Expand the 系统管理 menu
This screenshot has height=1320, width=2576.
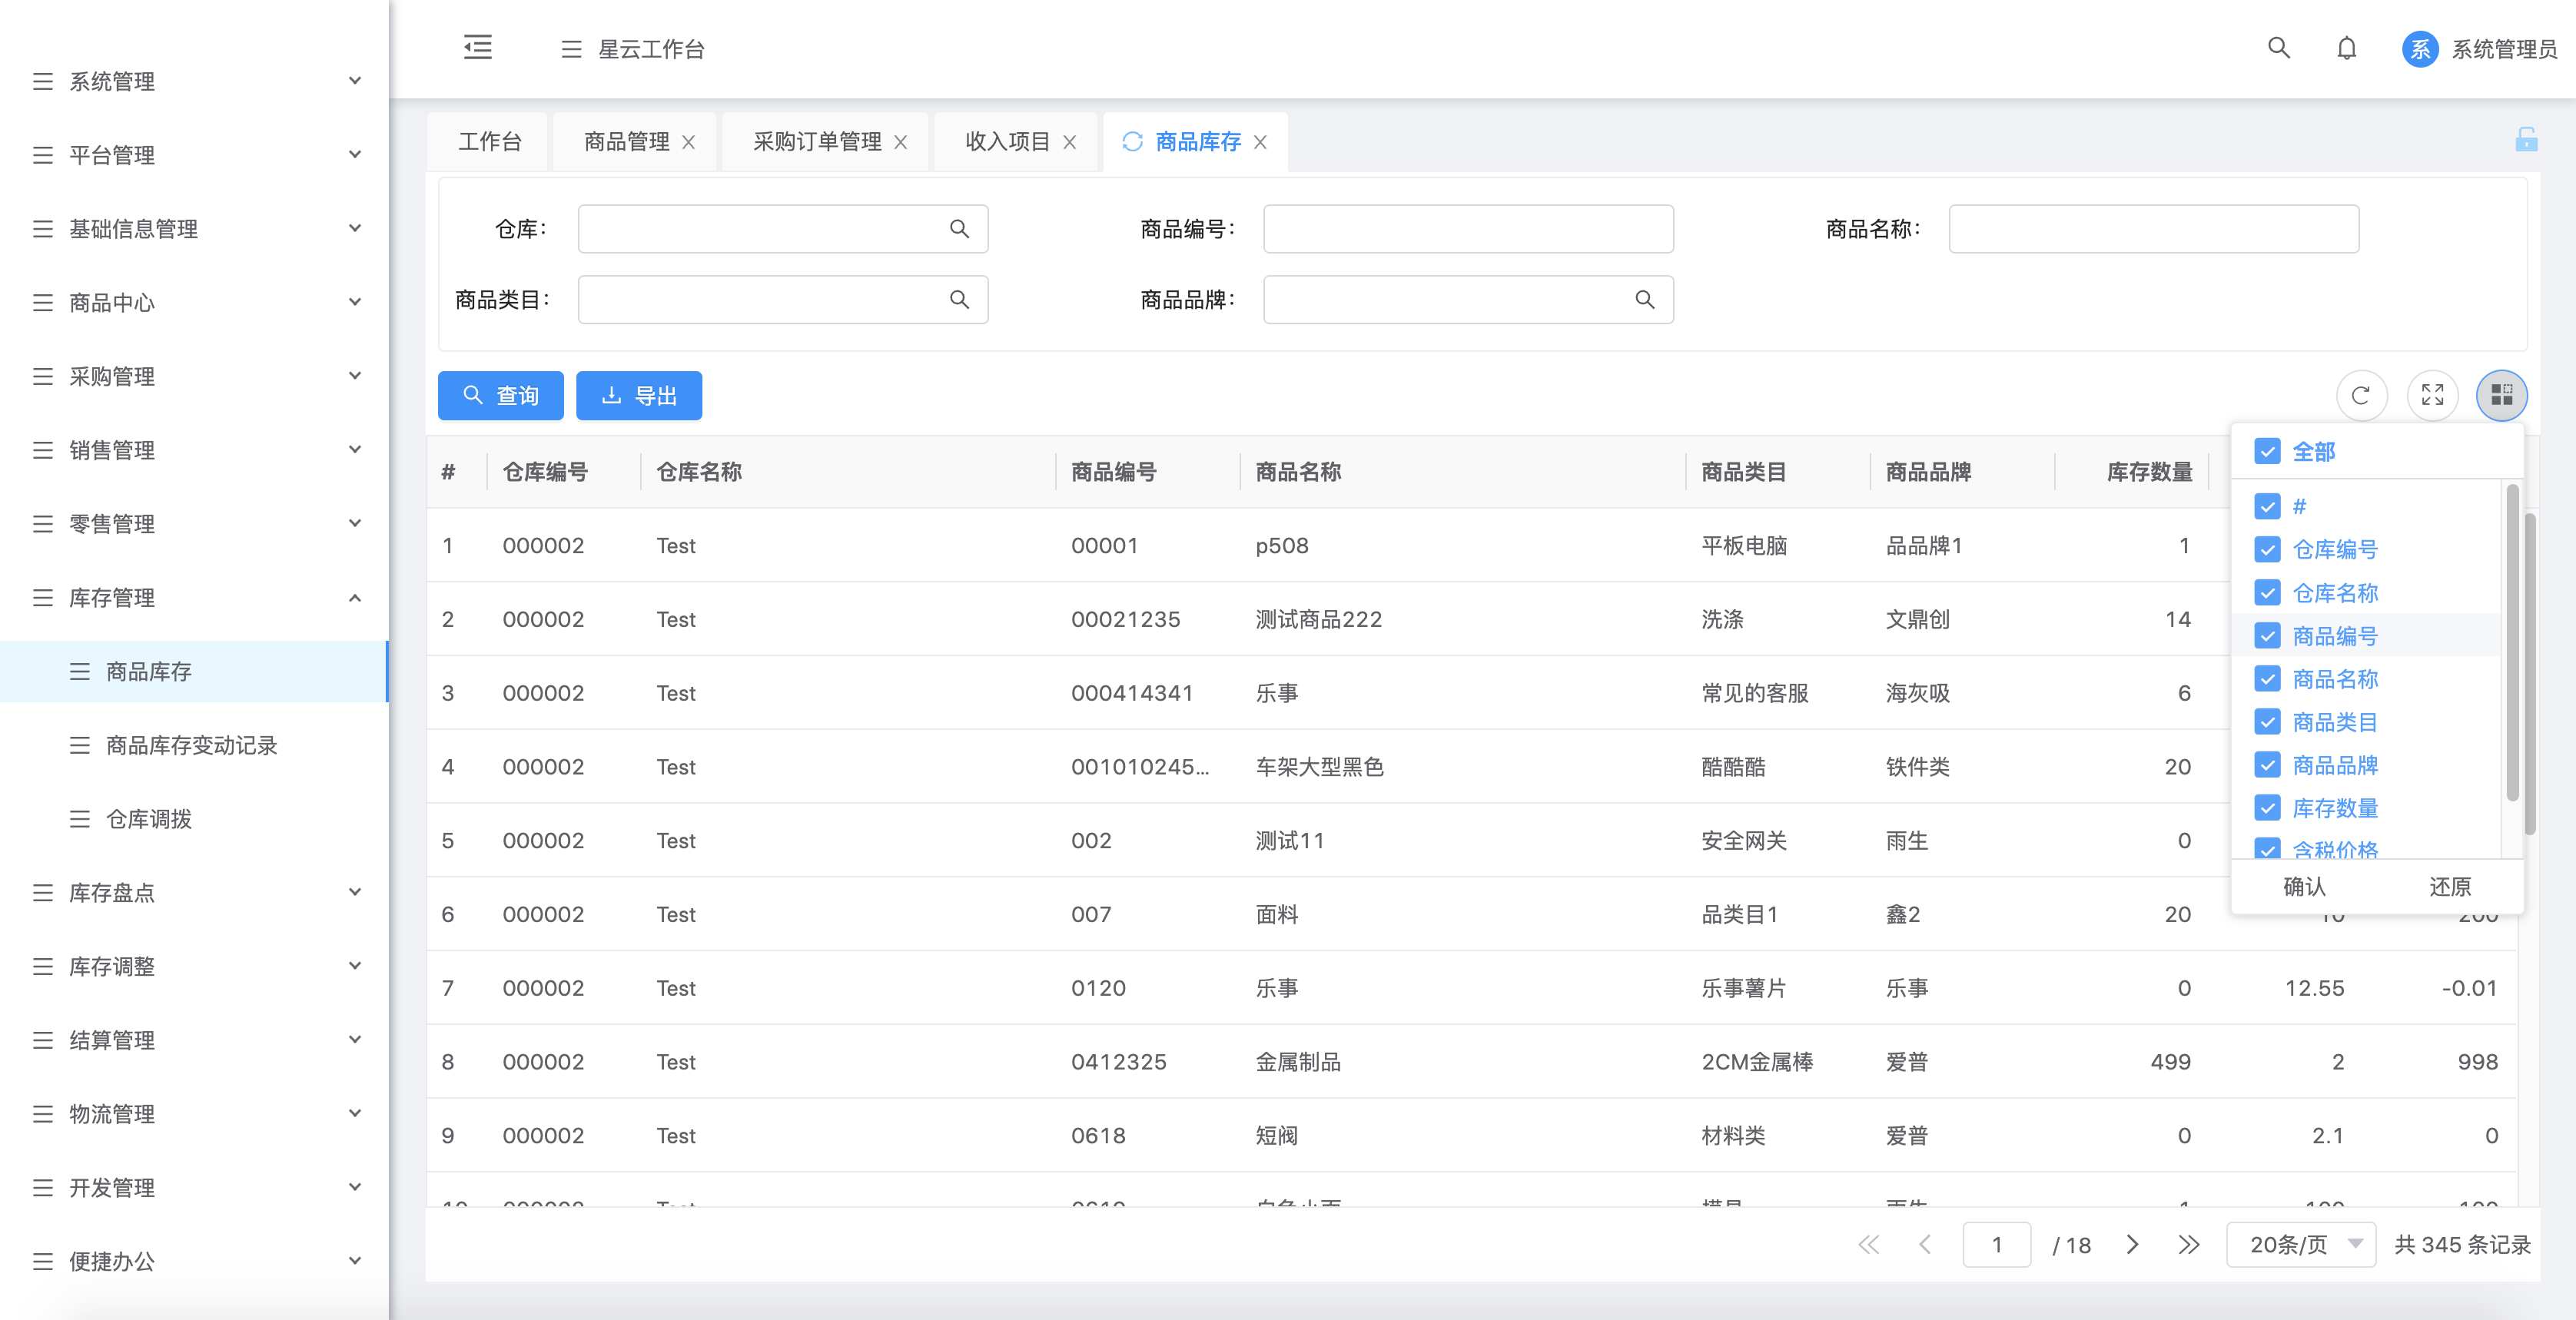[x=194, y=81]
